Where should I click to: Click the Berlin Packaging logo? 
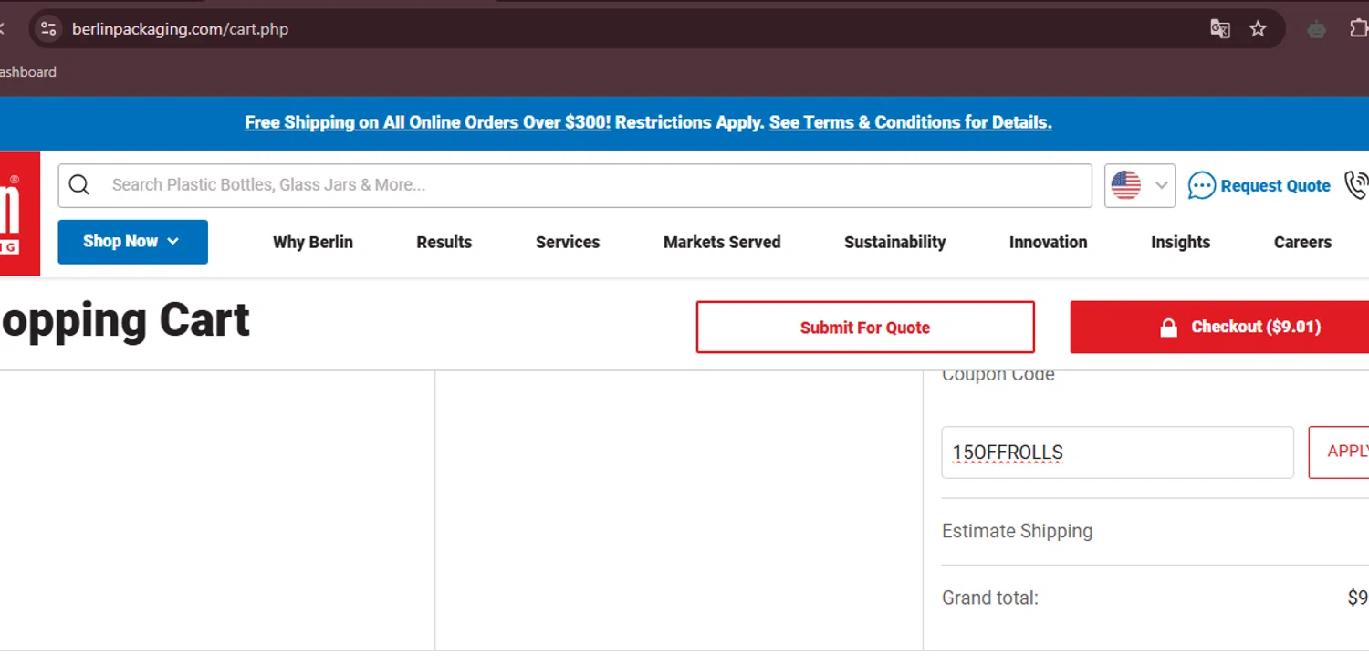pos(19,213)
